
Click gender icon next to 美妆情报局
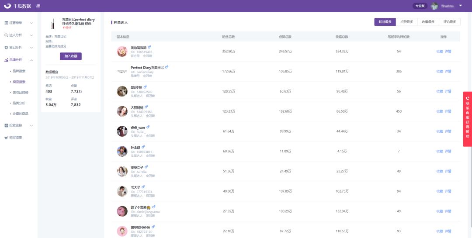(x=149, y=47)
